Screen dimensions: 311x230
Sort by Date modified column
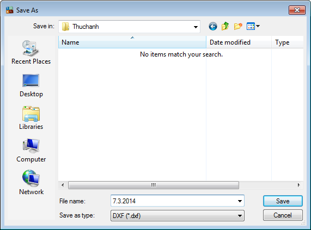click(239, 42)
